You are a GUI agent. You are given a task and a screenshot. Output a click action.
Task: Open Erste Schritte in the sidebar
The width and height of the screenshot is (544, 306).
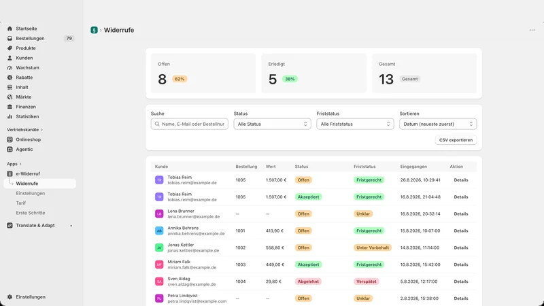pos(31,213)
